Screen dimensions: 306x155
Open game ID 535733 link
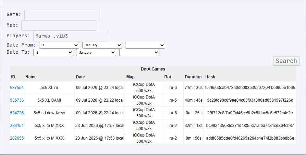17,100
